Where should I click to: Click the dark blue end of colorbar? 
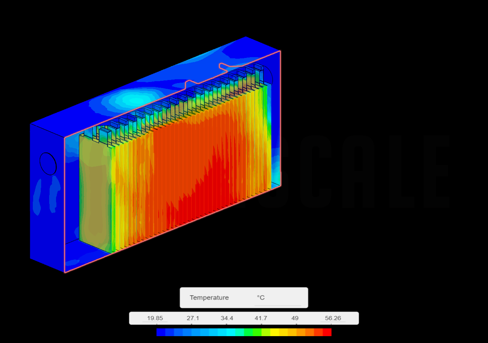[160, 332]
